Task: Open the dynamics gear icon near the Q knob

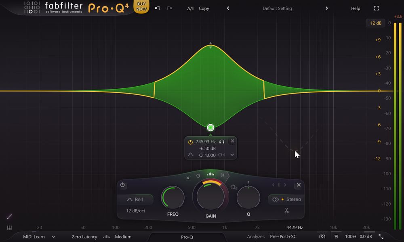Action: 233,188
